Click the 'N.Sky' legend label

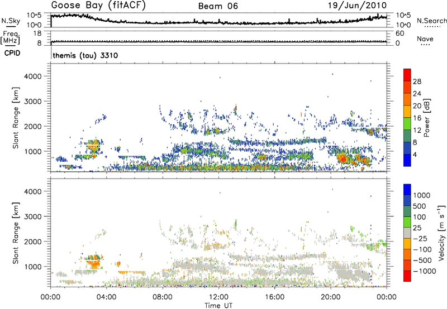(x=11, y=21)
